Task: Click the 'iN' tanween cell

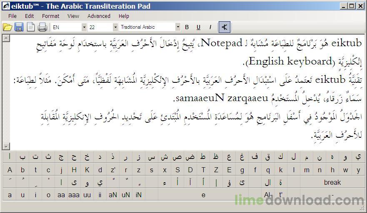Action: [x=139, y=195]
